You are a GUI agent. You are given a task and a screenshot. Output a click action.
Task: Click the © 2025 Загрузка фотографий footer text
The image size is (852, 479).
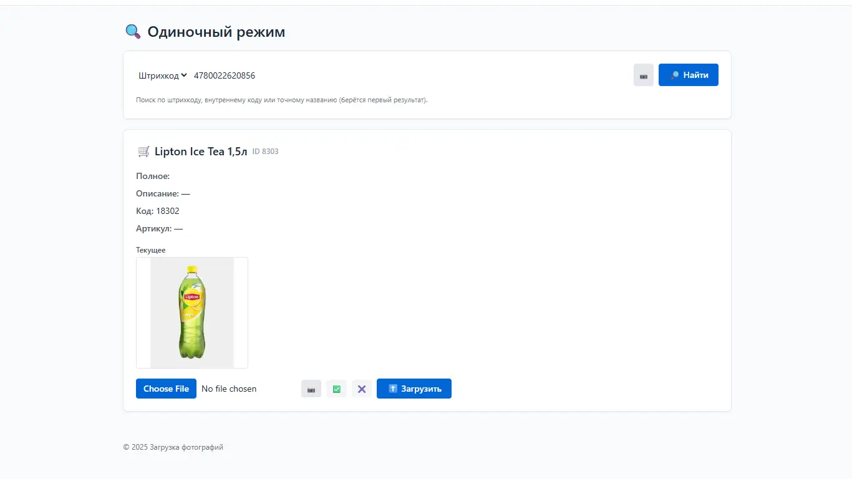tap(173, 447)
